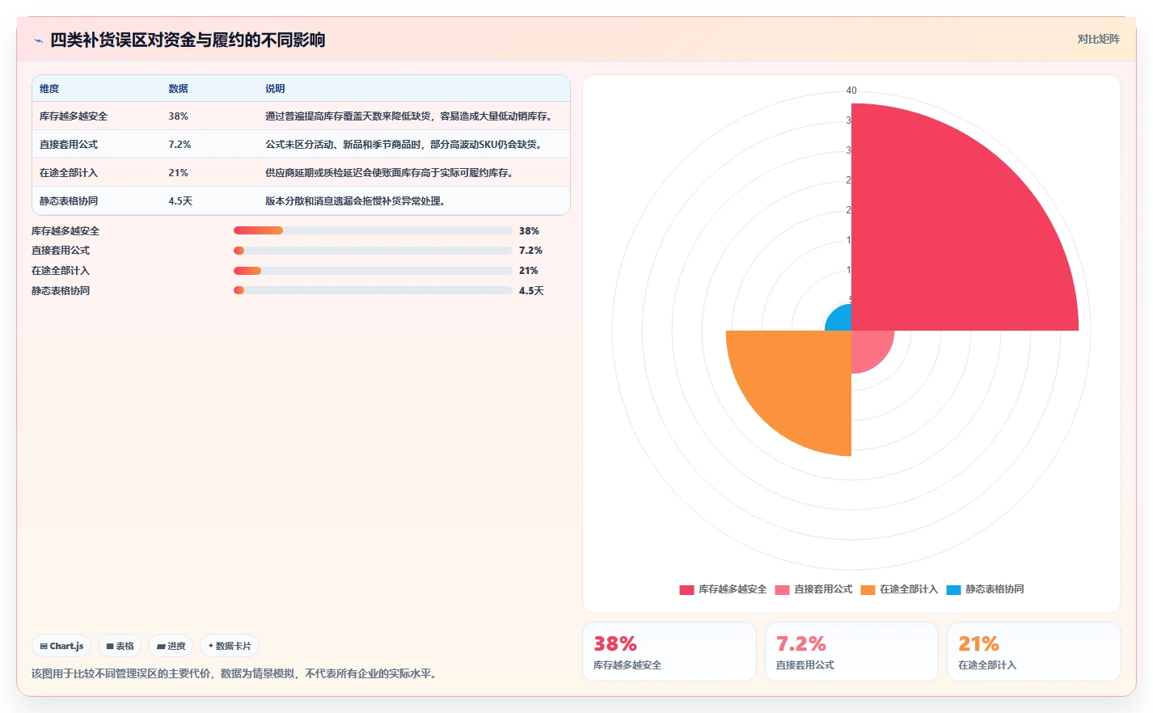Click the 数据卡片 tag chip
Screen dimensions: 1153x713
pyautogui.click(x=230, y=646)
